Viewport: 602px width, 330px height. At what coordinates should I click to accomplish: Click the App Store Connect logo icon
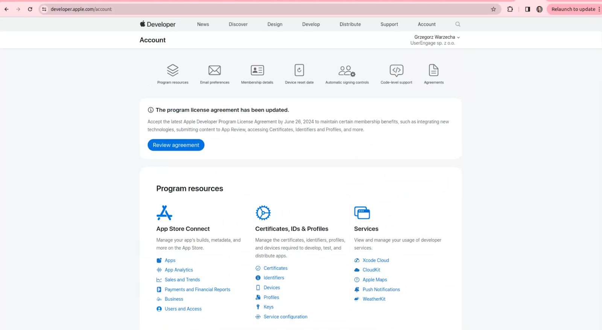coord(164,212)
